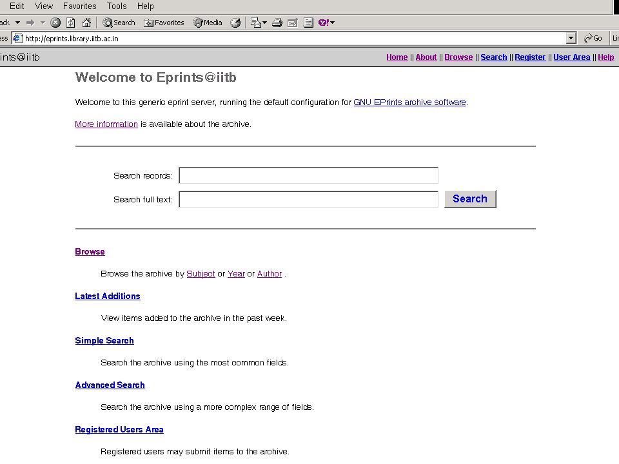Go to the browser Home icon

[86, 23]
